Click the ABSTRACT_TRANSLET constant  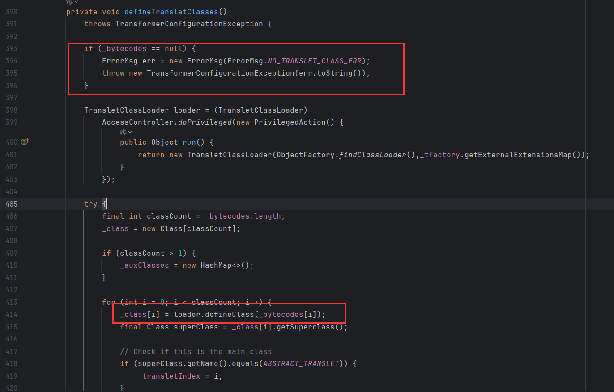click(x=301, y=364)
